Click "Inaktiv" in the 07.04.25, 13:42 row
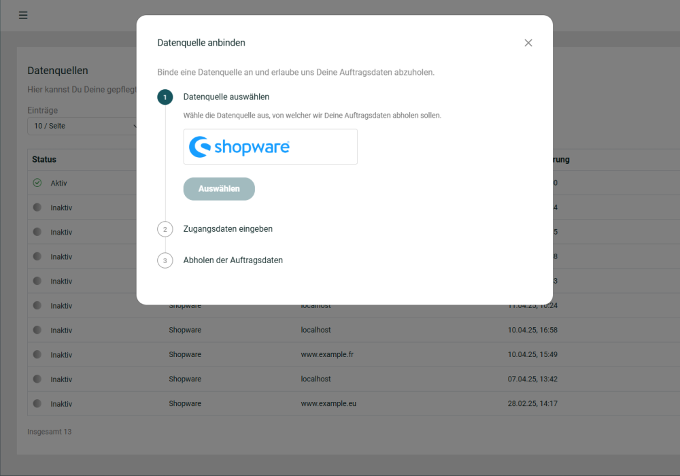The height and width of the screenshot is (476, 680). pos(61,379)
